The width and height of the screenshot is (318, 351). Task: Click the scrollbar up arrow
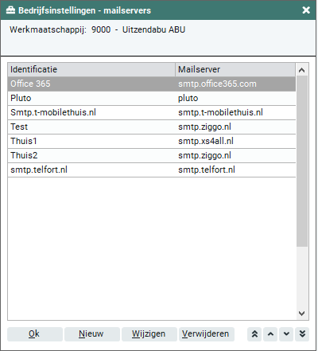pyautogui.click(x=301, y=70)
